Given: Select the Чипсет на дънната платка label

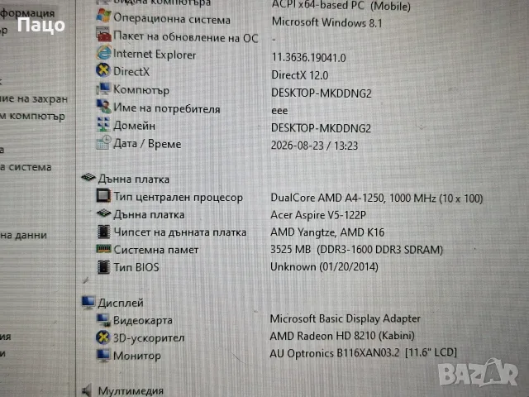Looking at the screenshot, I should (180, 232).
